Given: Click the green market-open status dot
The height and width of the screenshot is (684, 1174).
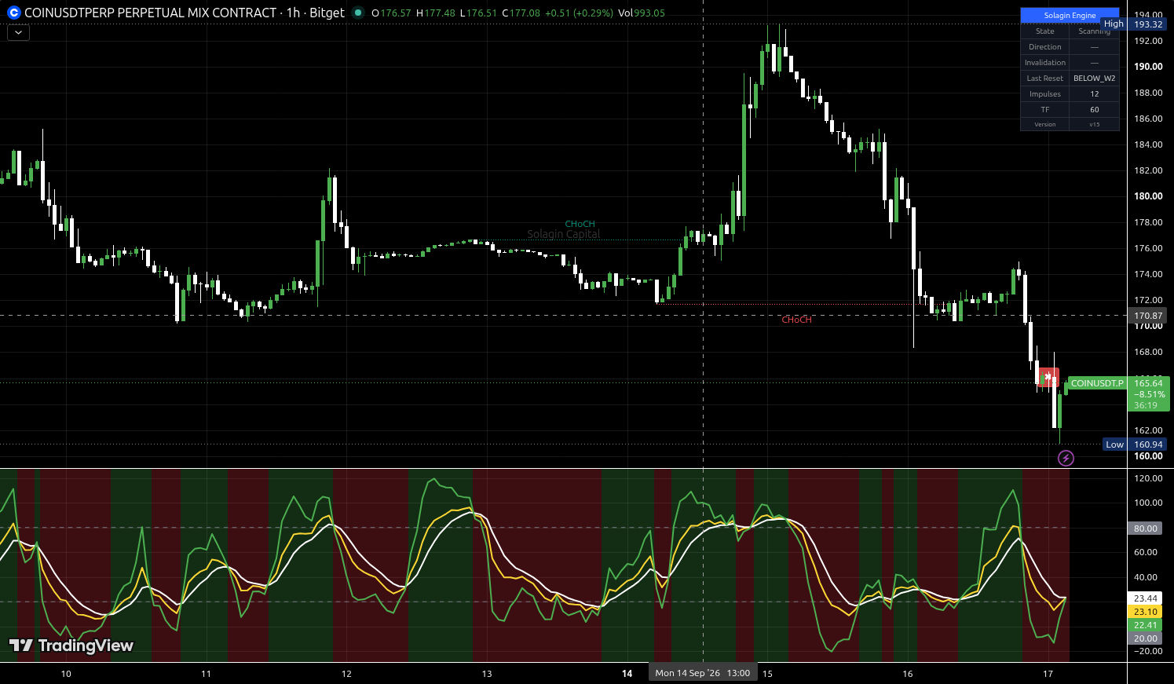Looking at the screenshot, I should (x=358, y=13).
